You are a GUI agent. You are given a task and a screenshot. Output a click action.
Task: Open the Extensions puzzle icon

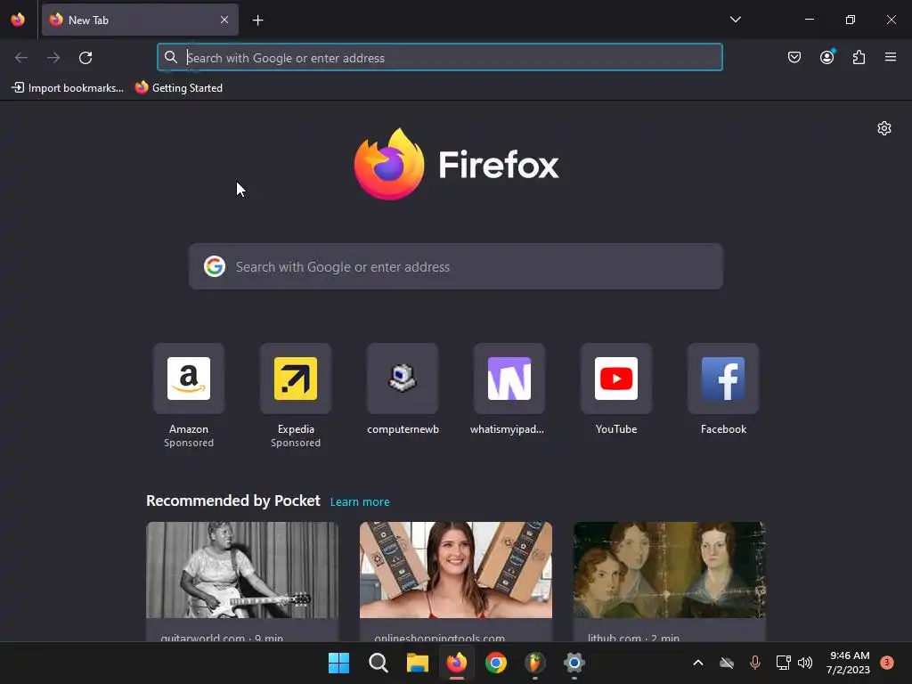(x=859, y=57)
